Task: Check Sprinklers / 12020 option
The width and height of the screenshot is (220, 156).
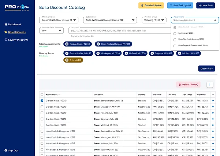Action: coord(175,34)
